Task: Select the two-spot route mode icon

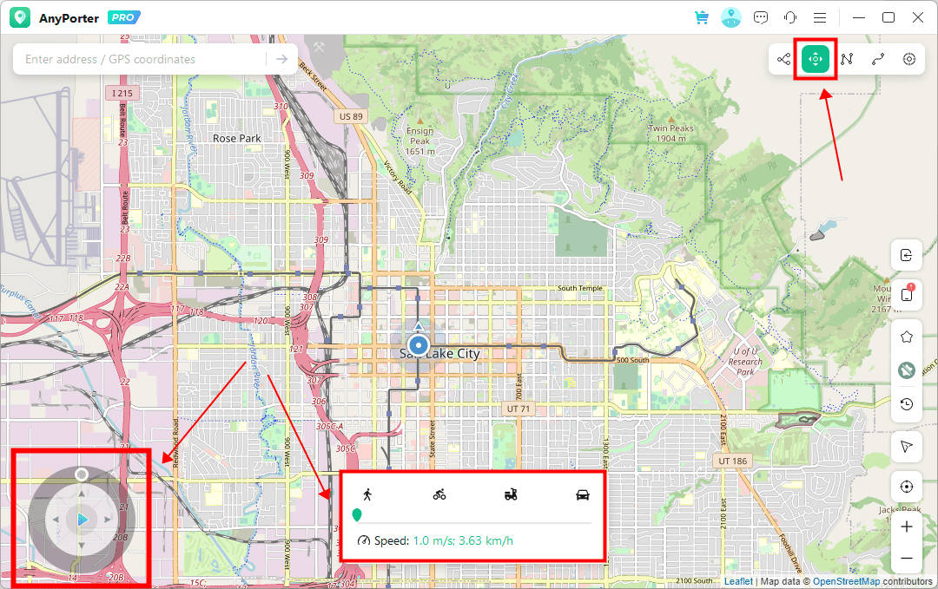Action: (x=877, y=59)
